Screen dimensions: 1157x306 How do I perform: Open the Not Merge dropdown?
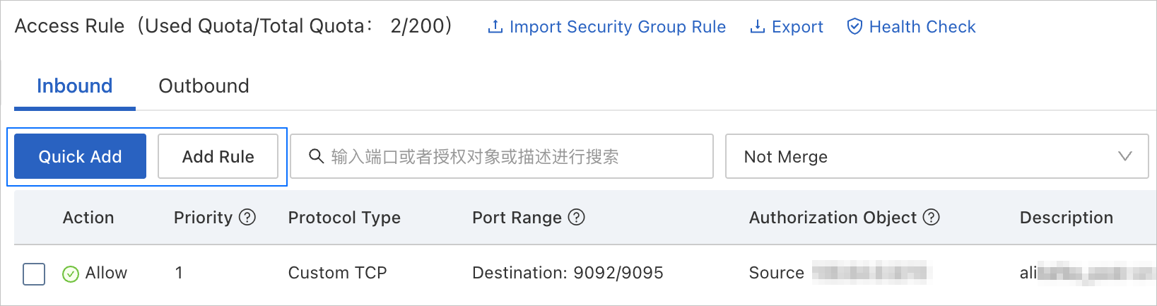point(919,157)
